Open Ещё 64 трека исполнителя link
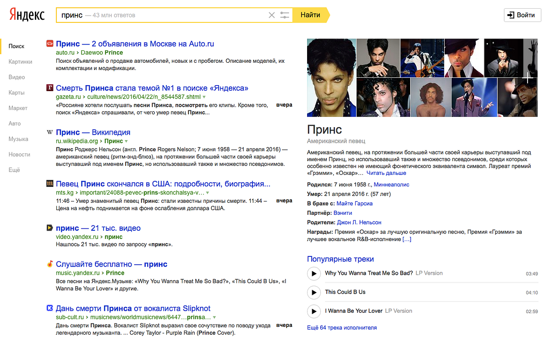 point(342,327)
